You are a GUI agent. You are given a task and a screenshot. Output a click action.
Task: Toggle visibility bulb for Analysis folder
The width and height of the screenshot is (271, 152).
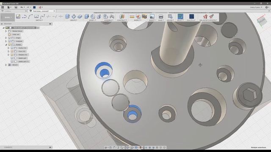pos(9,41)
